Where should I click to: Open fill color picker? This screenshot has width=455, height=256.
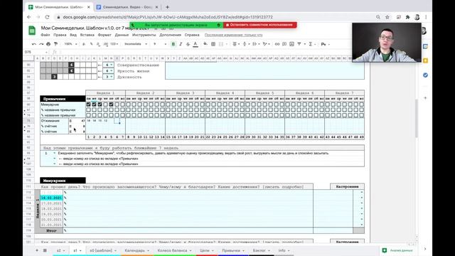tap(205, 44)
